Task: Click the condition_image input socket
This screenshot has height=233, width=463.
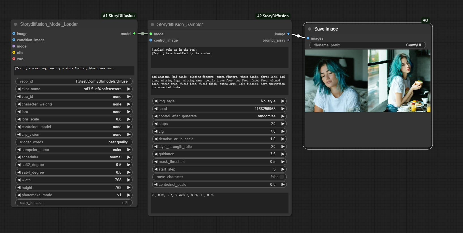Action: 14,40
